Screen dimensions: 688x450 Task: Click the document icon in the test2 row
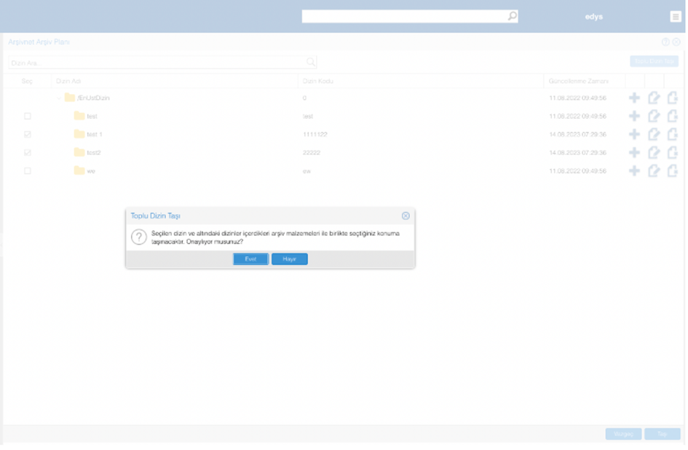pos(672,153)
